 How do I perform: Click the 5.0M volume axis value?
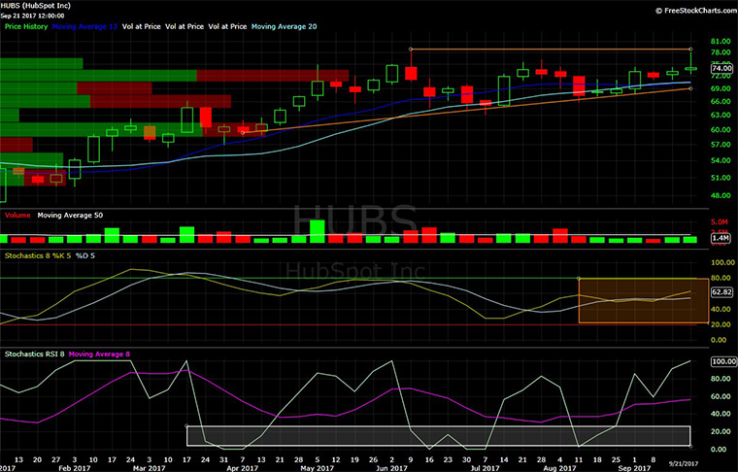(720, 221)
